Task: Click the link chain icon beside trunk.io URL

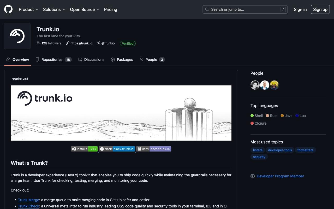Action: coord(67,43)
